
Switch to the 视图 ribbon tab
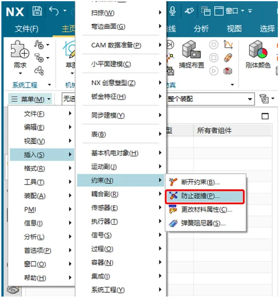coord(234,29)
